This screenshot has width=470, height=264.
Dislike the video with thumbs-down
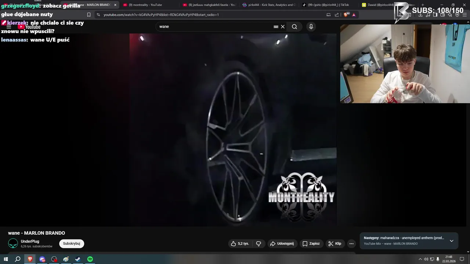pos(258,243)
